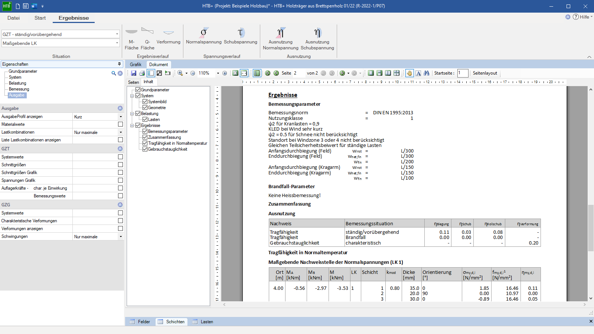The image size is (594, 334).
Task: Uncheck Zusammenfassung in the contents tree
Action: pos(145,137)
